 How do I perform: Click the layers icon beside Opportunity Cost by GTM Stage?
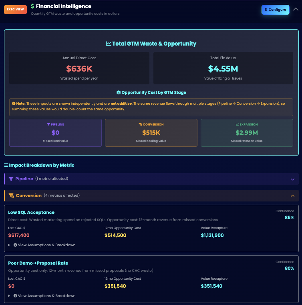pos(119,92)
